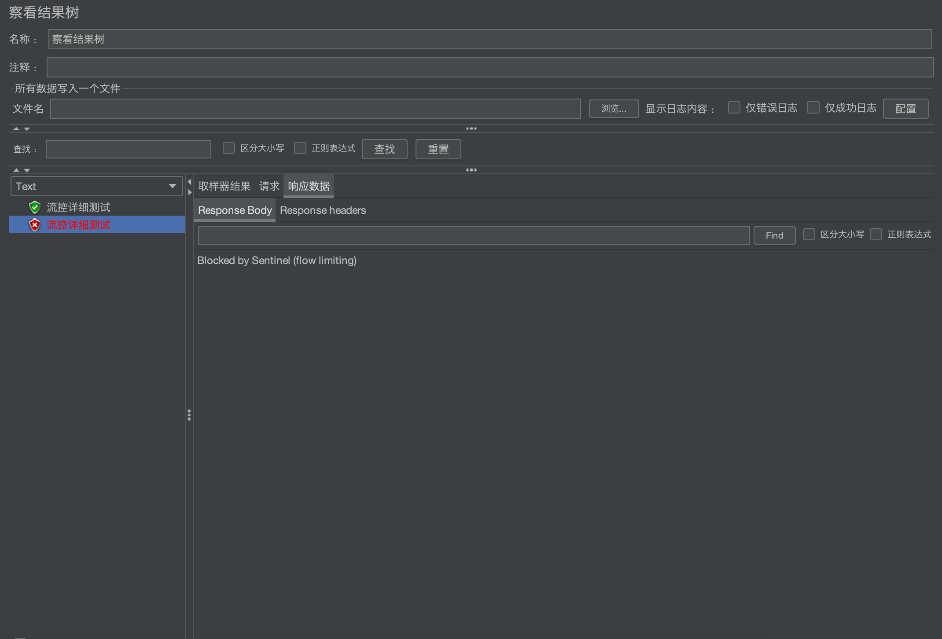Click the Find button
This screenshot has height=639, width=942.
[x=774, y=235]
